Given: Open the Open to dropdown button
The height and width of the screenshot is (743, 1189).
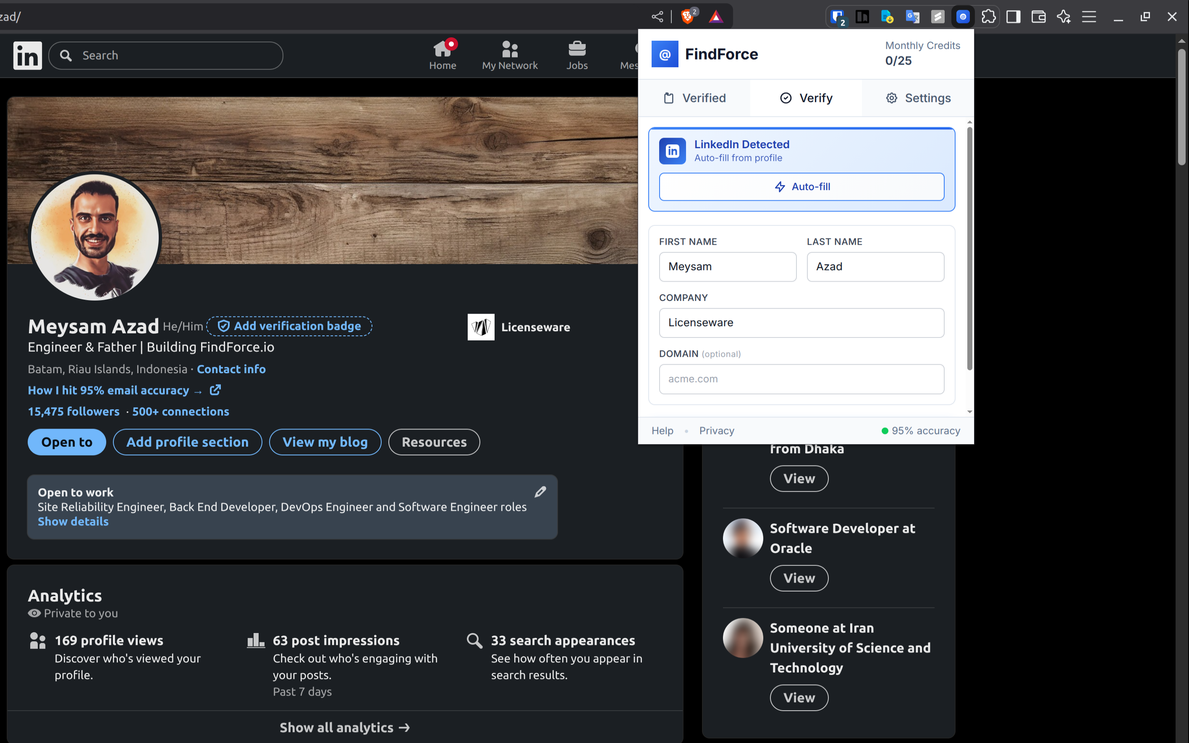Looking at the screenshot, I should (x=67, y=442).
